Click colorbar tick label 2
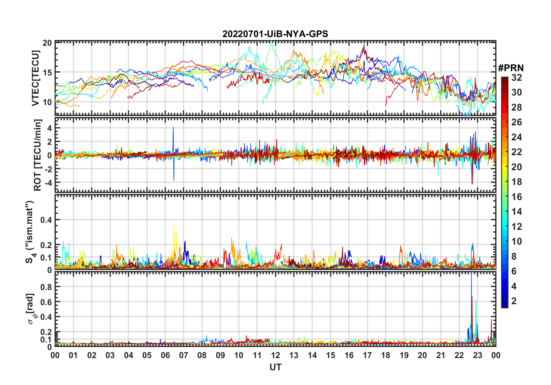This screenshot has height=385, width=551. click(x=514, y=301)
